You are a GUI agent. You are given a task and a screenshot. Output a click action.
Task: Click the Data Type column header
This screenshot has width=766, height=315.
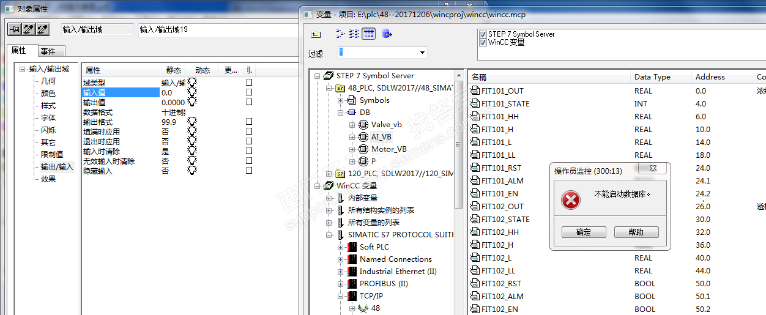click(x=661, y=77)
